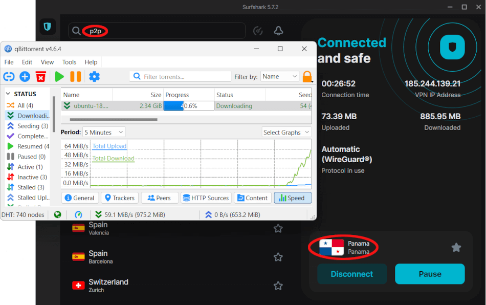Click the Surfshark shield logo icon
This screenshot has width=486, height=305.
tap(47, 26)
